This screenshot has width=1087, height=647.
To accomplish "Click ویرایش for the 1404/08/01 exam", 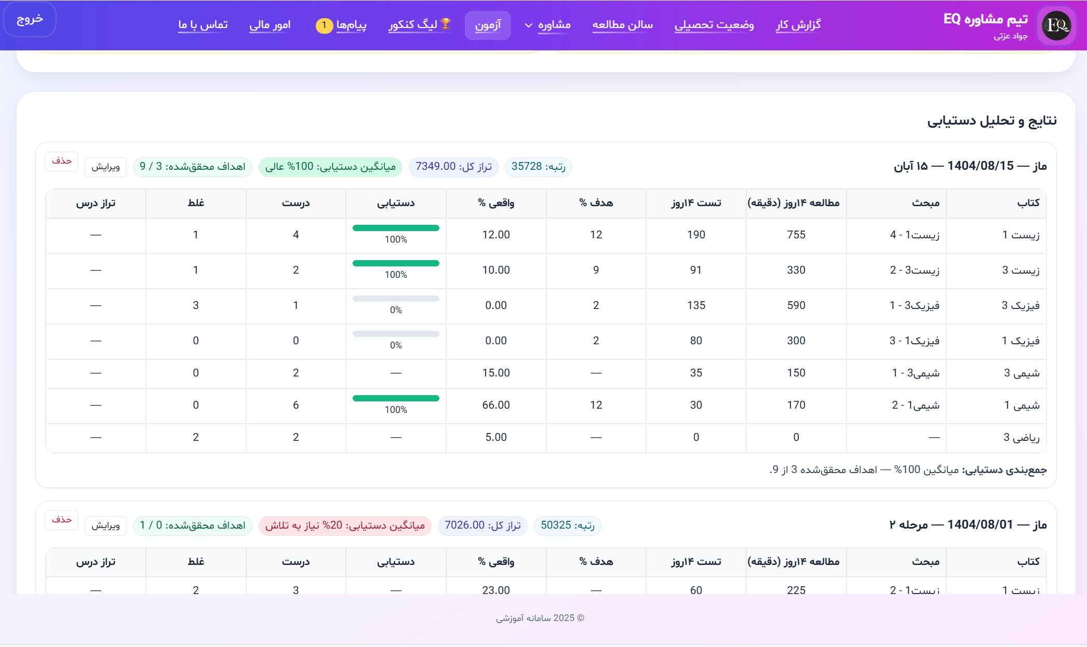I will pyautogui.click(x=105, y=525).
